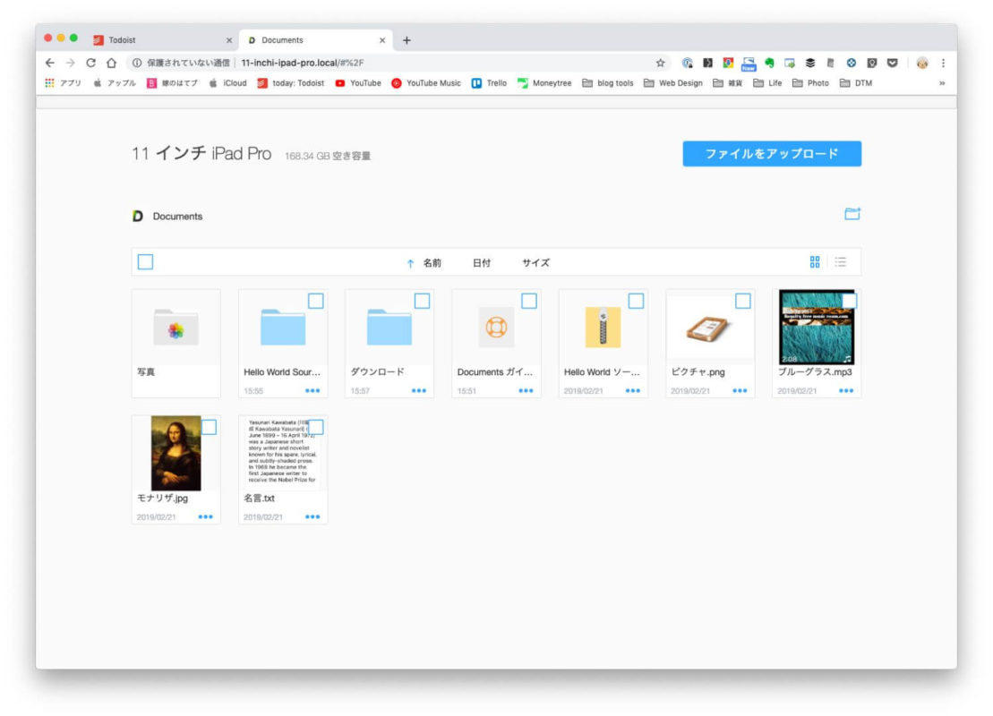Open the YouTube Music bookmark
The width and height of the screenshot is (993, 716).
coord(426,83)
